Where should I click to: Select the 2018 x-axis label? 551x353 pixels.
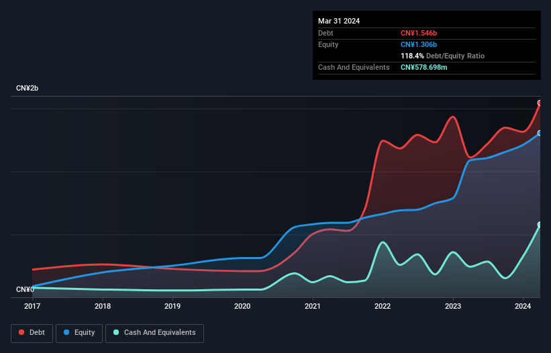tap(103, 306)
